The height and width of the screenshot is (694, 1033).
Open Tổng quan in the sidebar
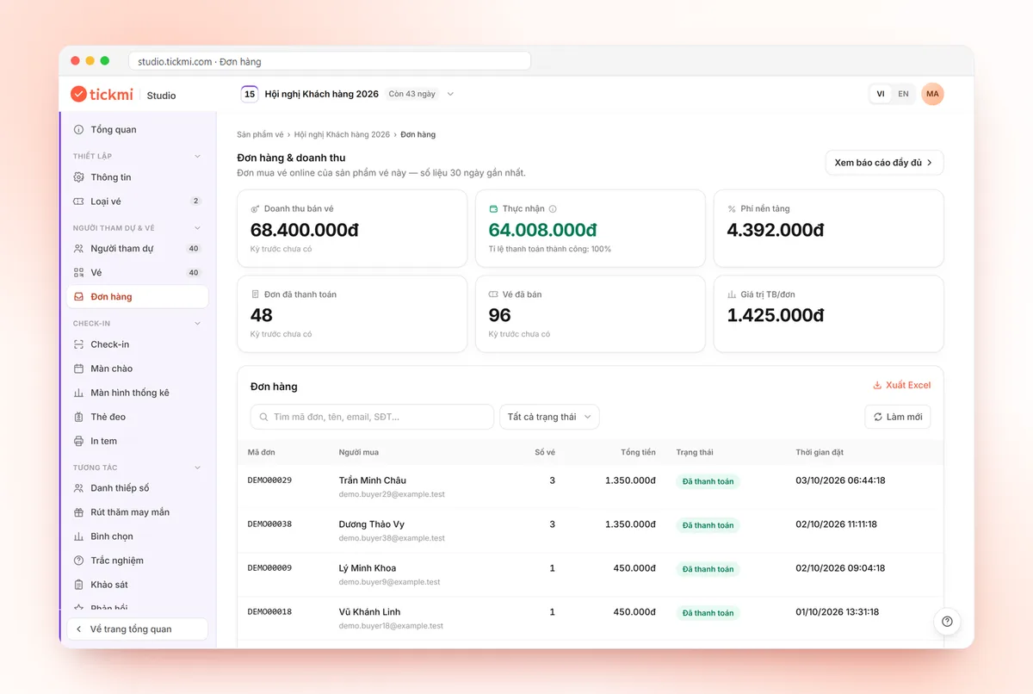[x=138, y=130]
